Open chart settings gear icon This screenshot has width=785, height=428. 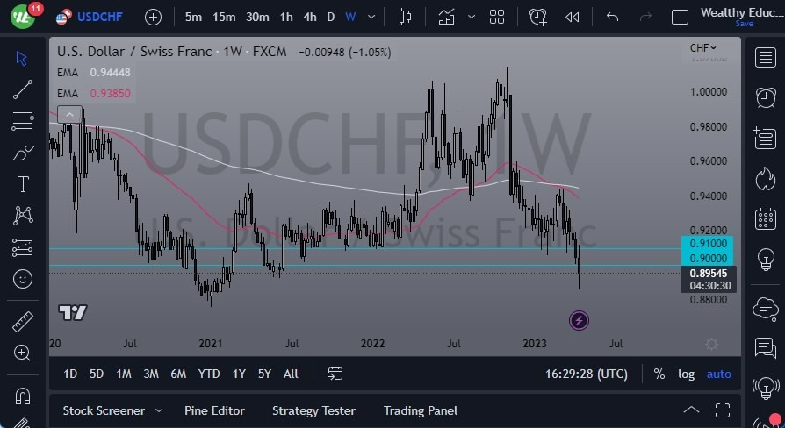click(x=711, y=344)
